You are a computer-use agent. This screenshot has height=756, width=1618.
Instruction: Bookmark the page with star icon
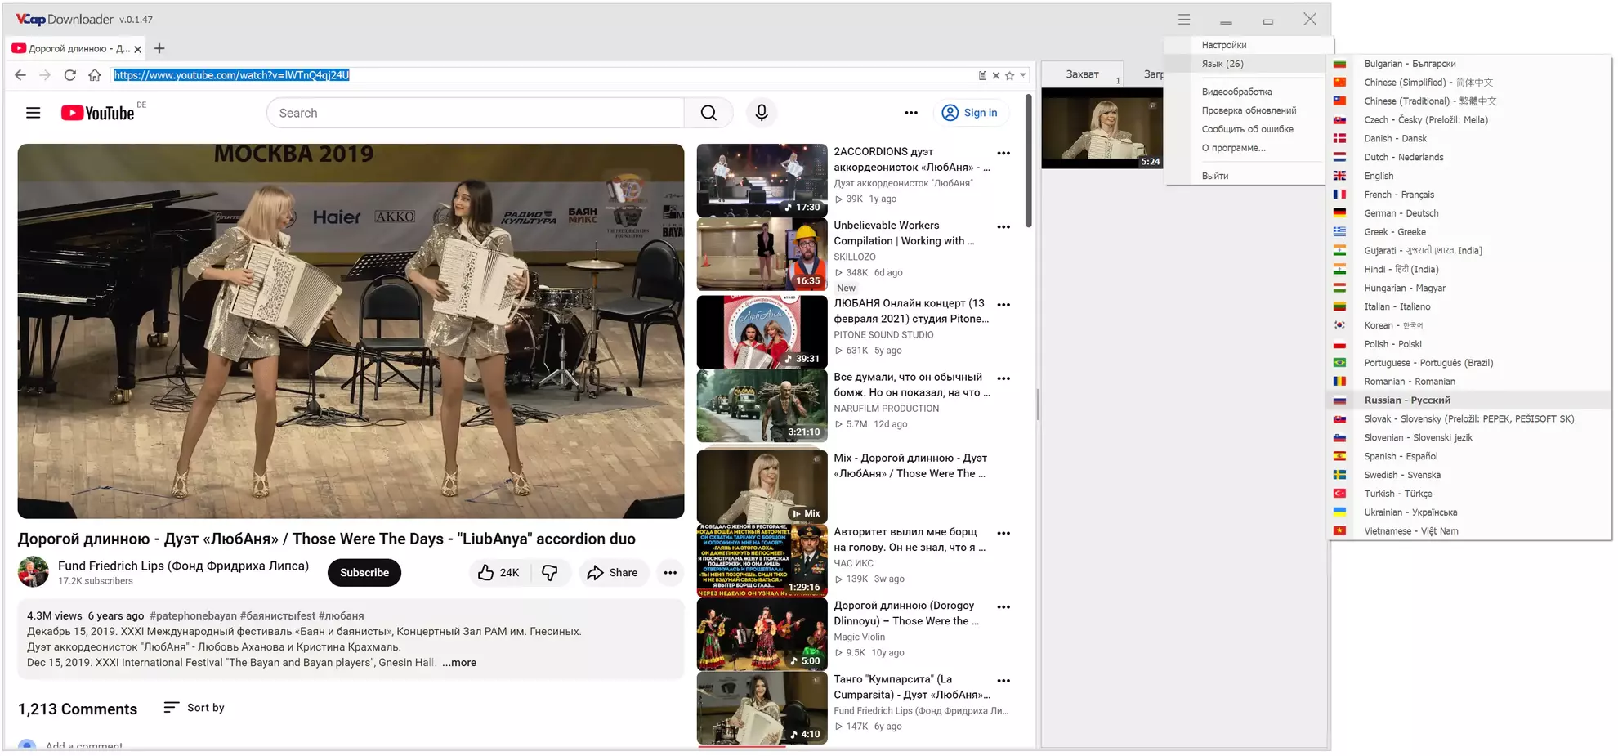1010,75
